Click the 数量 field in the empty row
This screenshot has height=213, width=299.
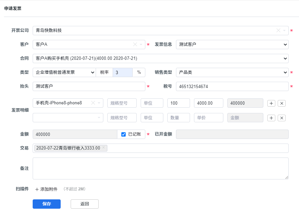[178, 118]
